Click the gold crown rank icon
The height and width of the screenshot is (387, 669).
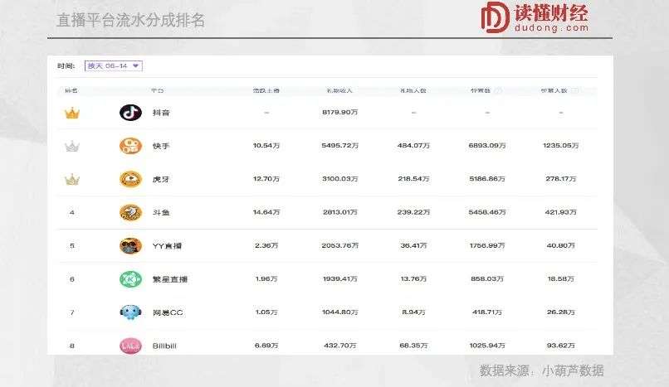click(x=71, y=113)
